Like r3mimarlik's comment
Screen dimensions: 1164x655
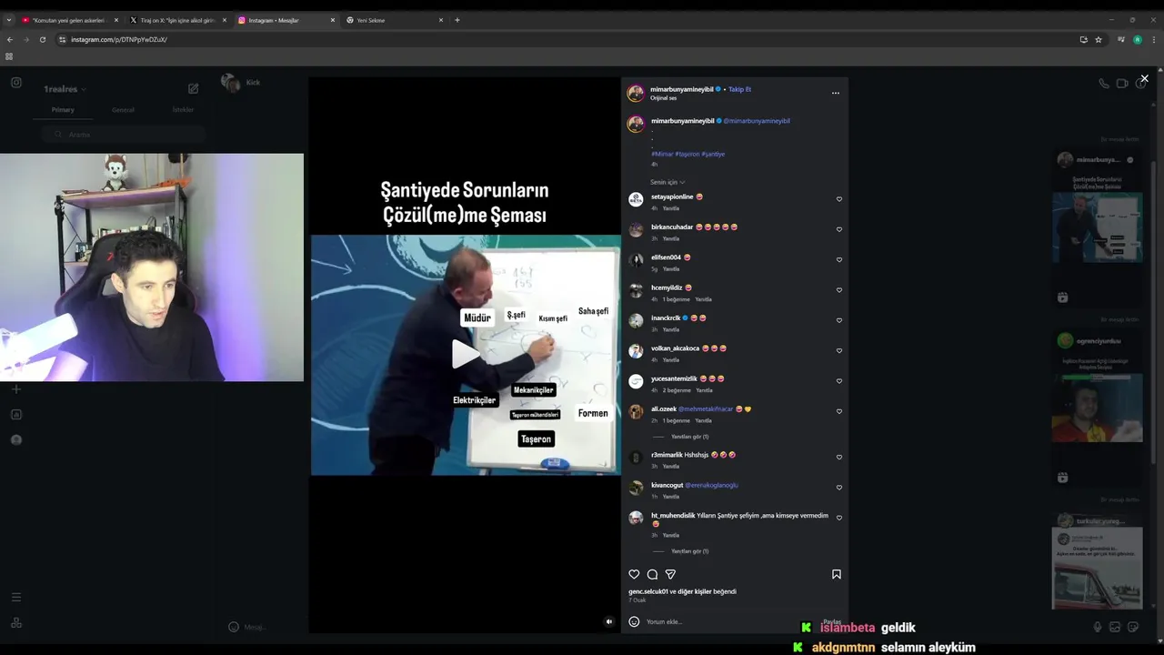838,457
